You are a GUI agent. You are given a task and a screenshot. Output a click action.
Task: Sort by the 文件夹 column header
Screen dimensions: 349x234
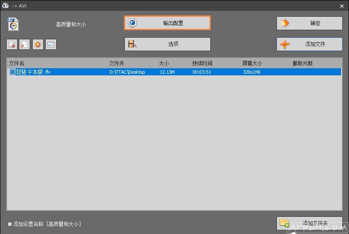116,63
